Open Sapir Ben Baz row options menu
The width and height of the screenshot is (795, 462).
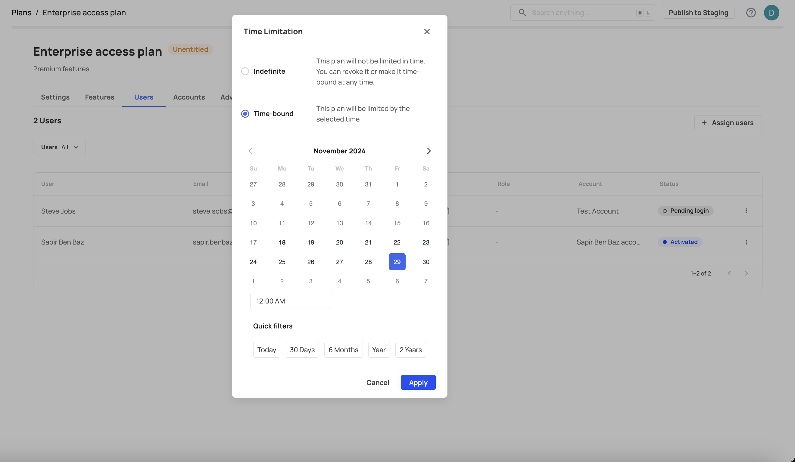[746, 242]
